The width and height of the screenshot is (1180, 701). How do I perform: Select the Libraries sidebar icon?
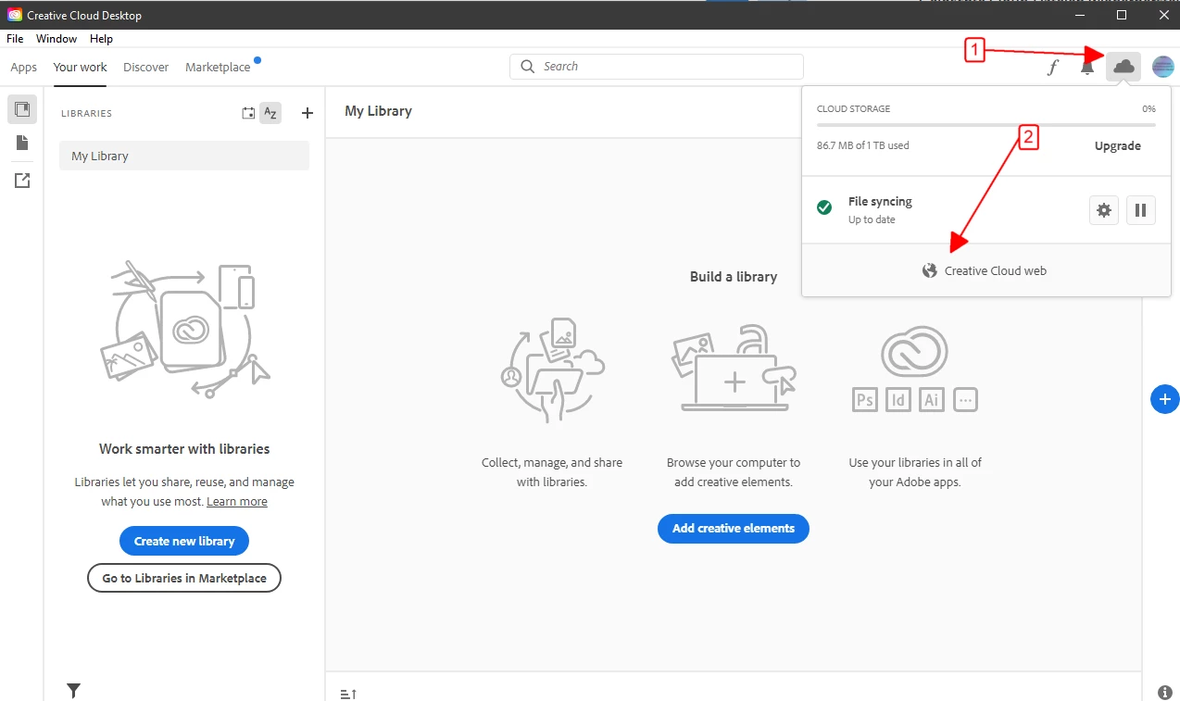click(22, 109)
